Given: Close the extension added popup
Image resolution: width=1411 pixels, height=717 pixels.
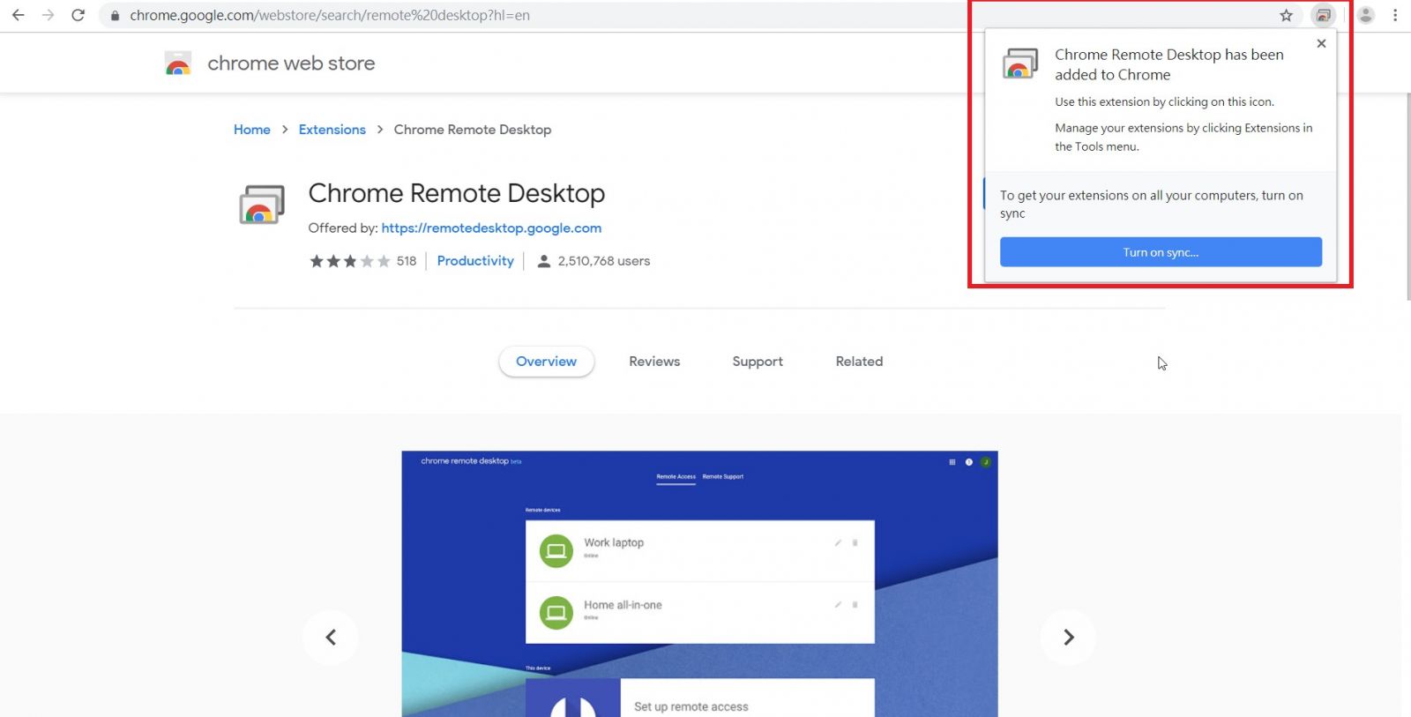Looking at the screenshot, I should [1321, 43].
